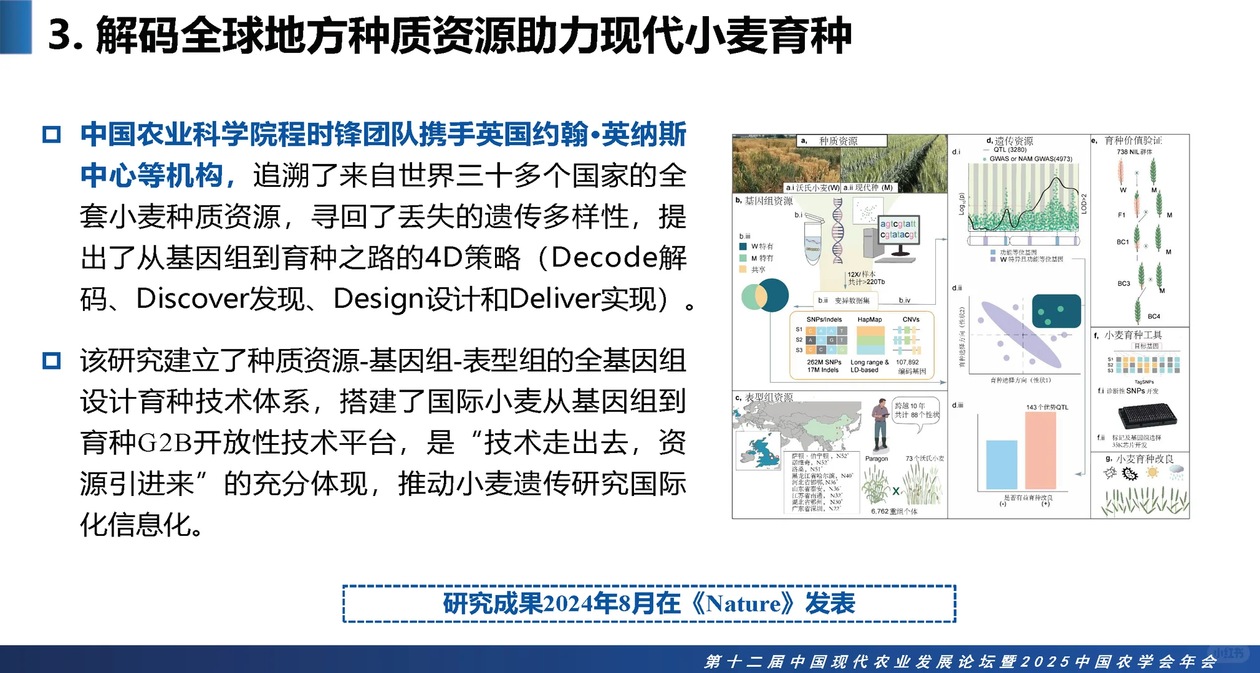The width and height of the screenshot is (1260, 673).
Task: Click the 107,892 编码基因 text
Action: tap(910, 366)
